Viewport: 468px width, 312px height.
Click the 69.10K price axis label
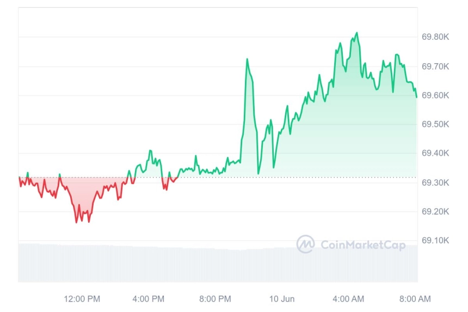[435, 240]
